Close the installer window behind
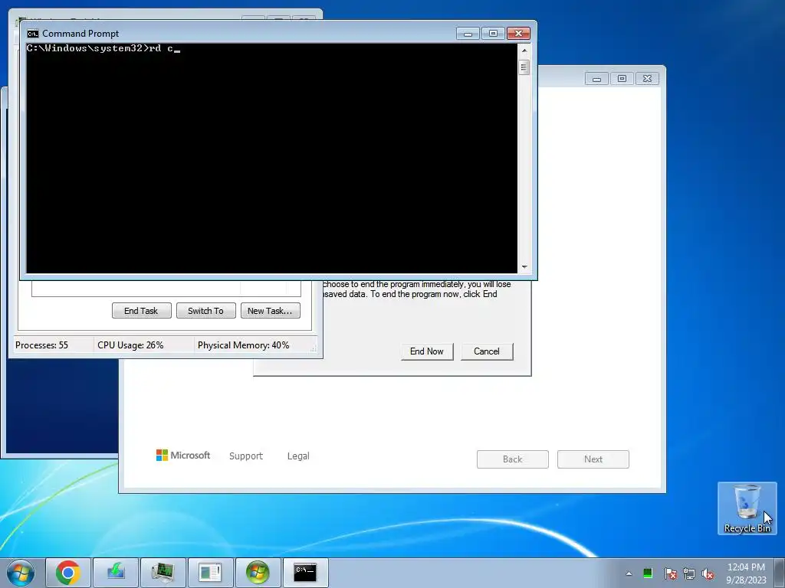The image size is (785, 588). (647, 79)
